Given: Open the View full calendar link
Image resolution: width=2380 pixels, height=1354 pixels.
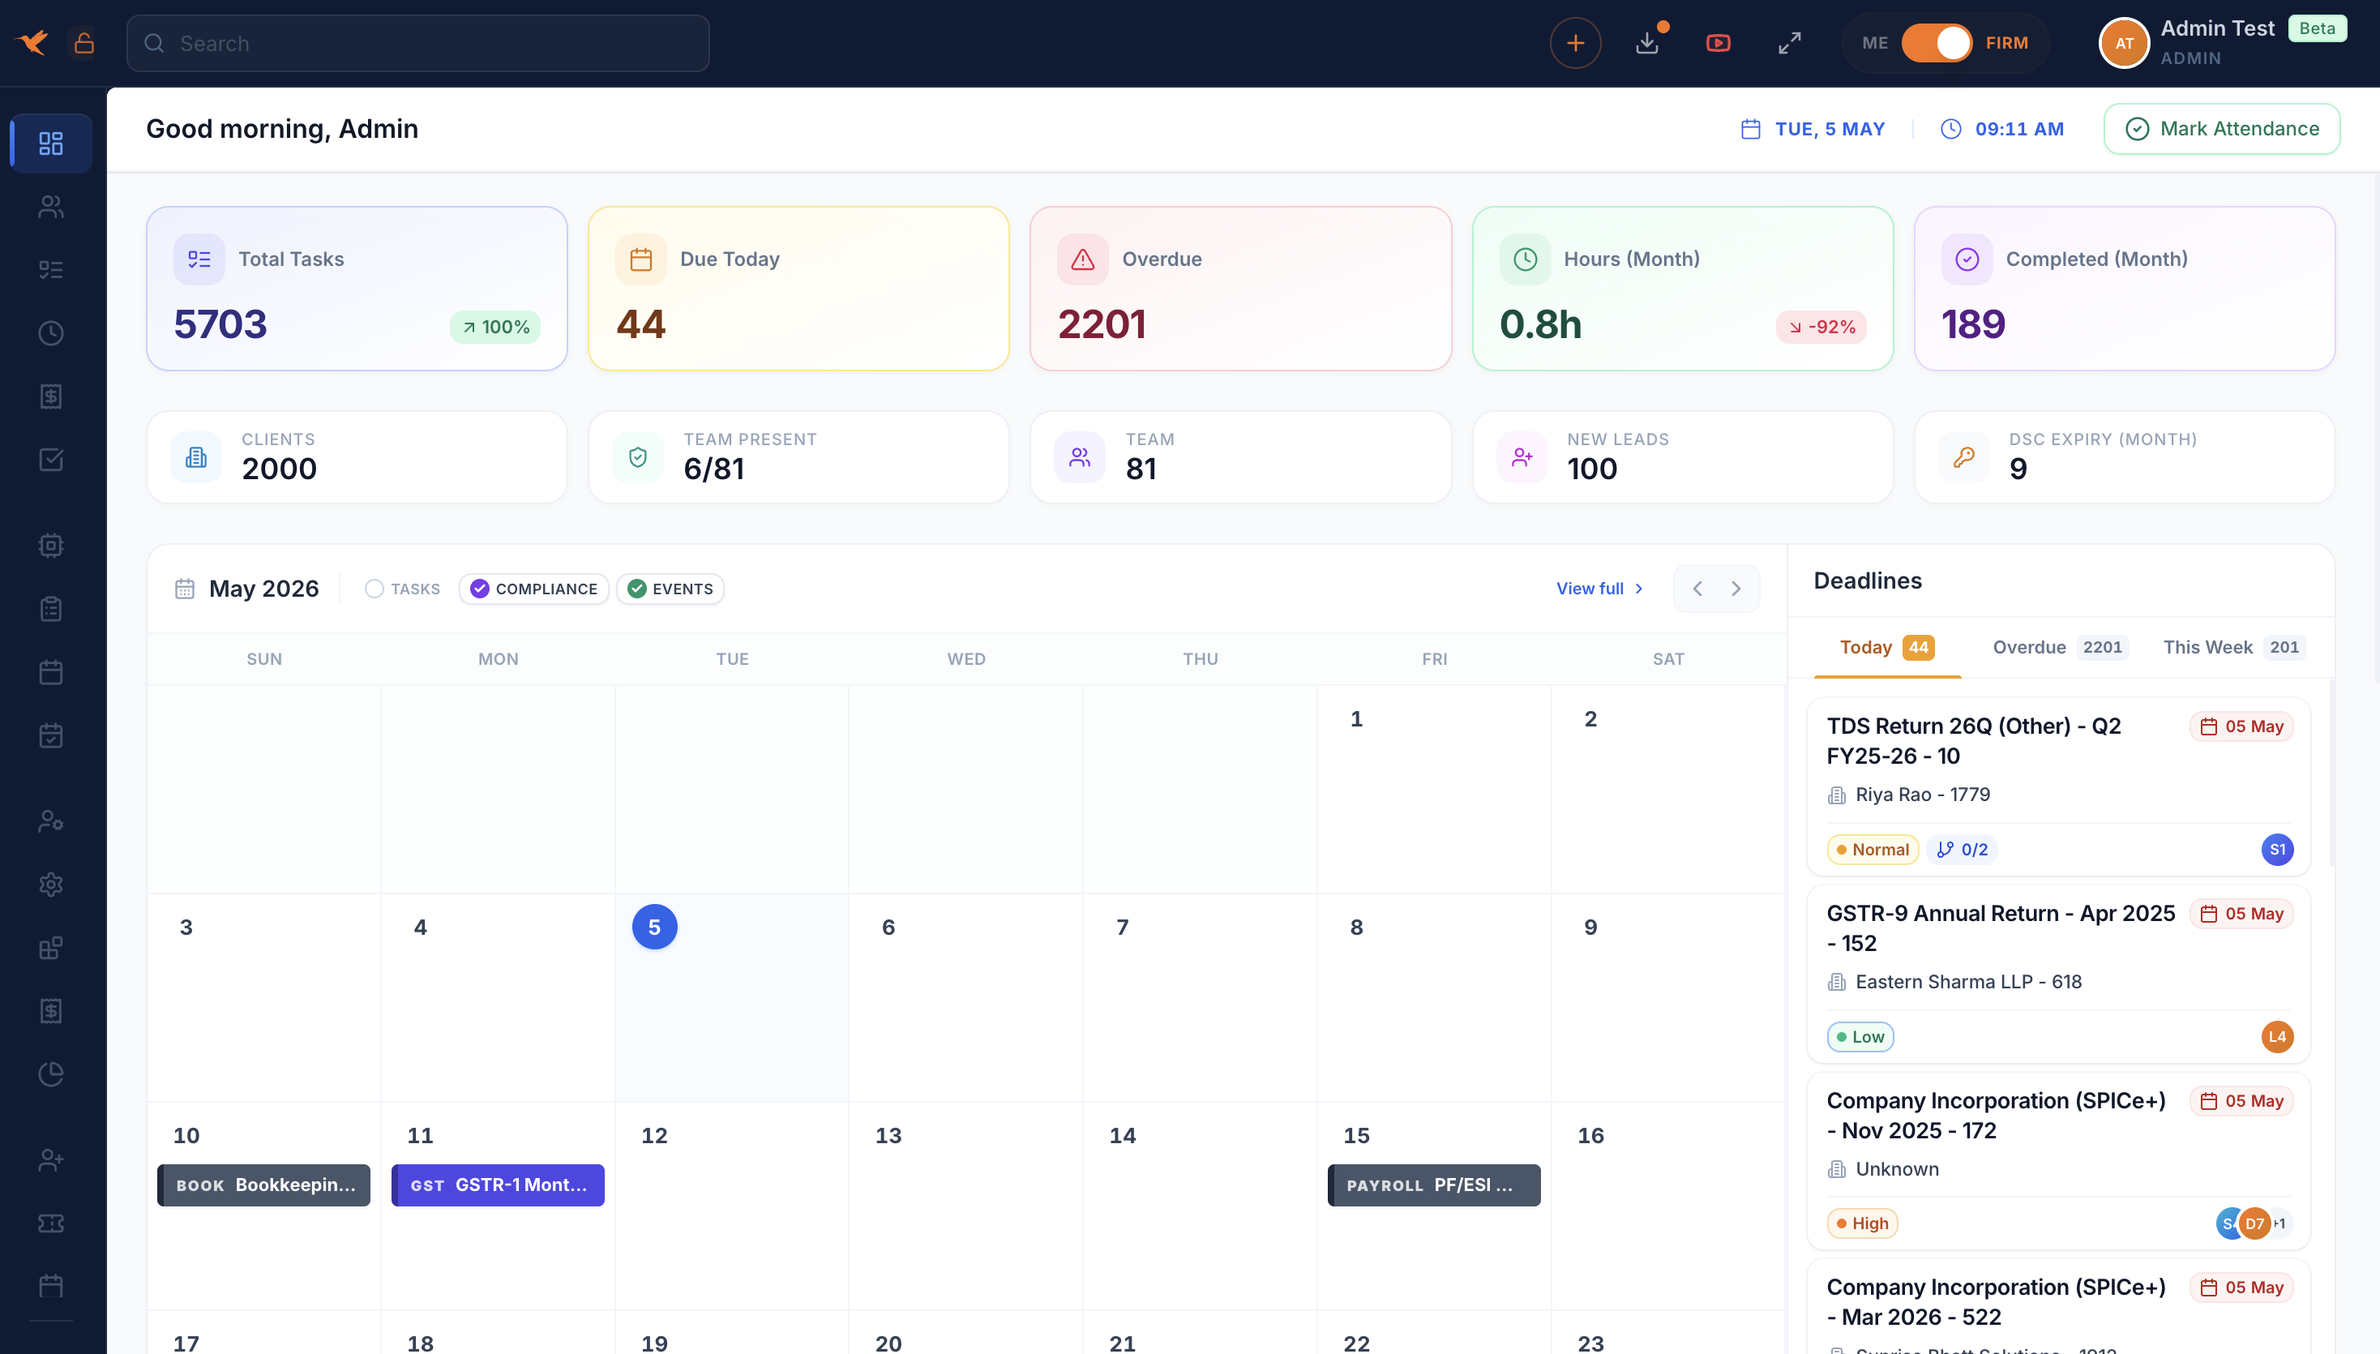Looking at the screenshot, I should pos(1599,589).
